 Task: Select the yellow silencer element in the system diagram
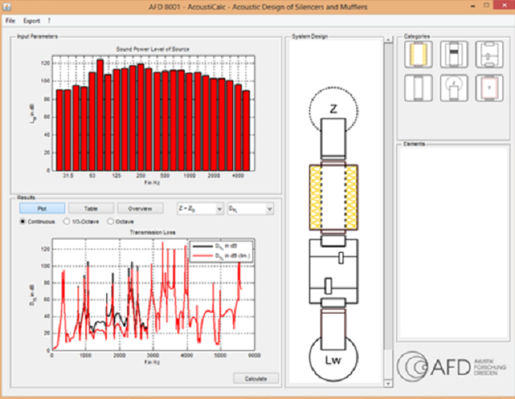(332, 197)
